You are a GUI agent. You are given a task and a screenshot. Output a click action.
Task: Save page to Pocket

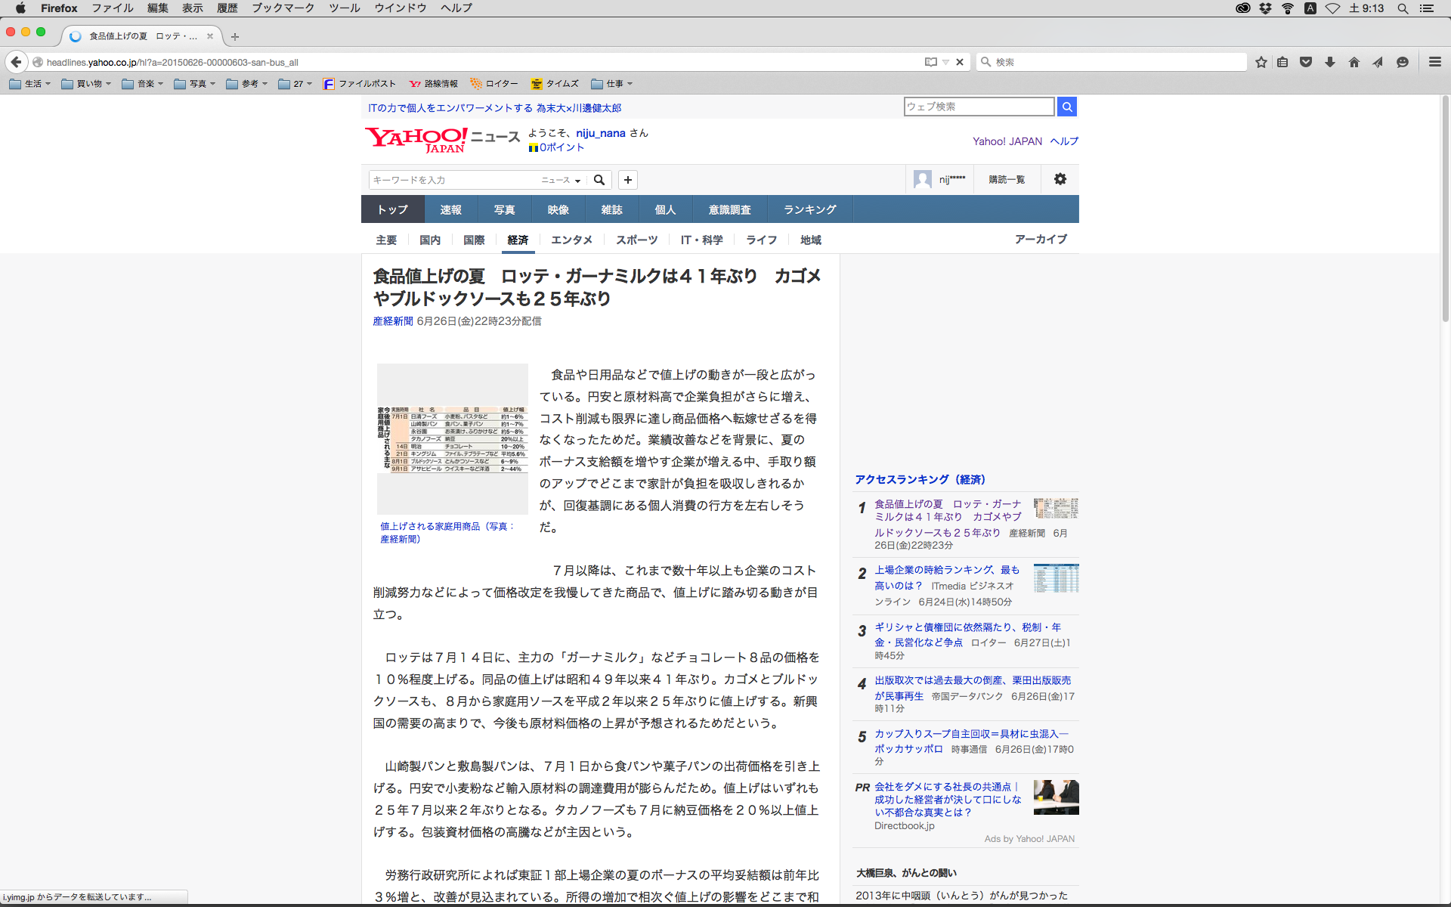pos(1306,62)
